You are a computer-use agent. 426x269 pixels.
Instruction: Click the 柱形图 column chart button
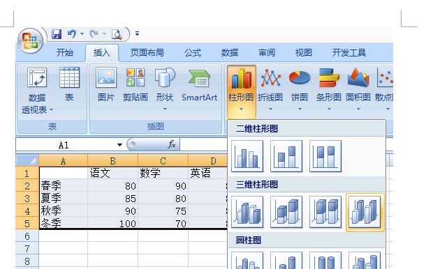tap(241, 91)
